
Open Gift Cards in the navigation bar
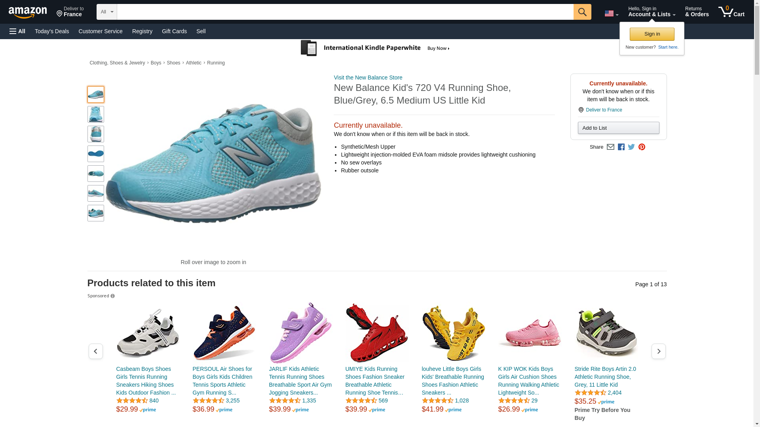point(174,31)
